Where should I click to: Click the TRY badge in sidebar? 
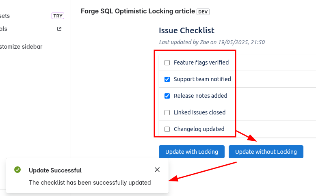[58, 16]
